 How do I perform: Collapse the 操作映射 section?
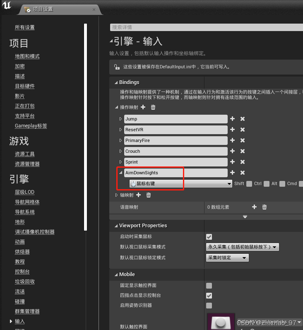pyautogui.click(x=116, y=107)
